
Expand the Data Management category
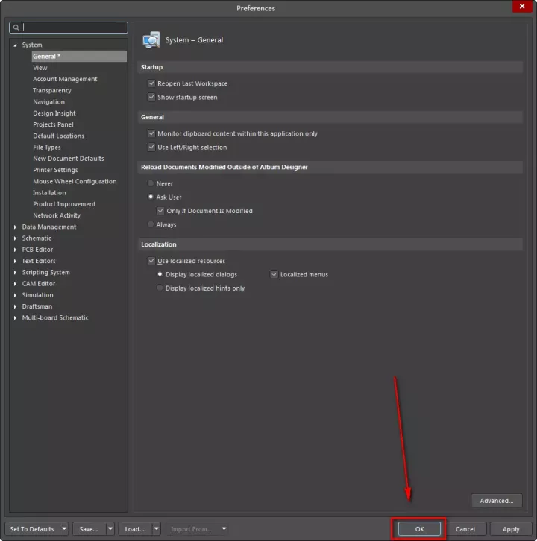15,227
